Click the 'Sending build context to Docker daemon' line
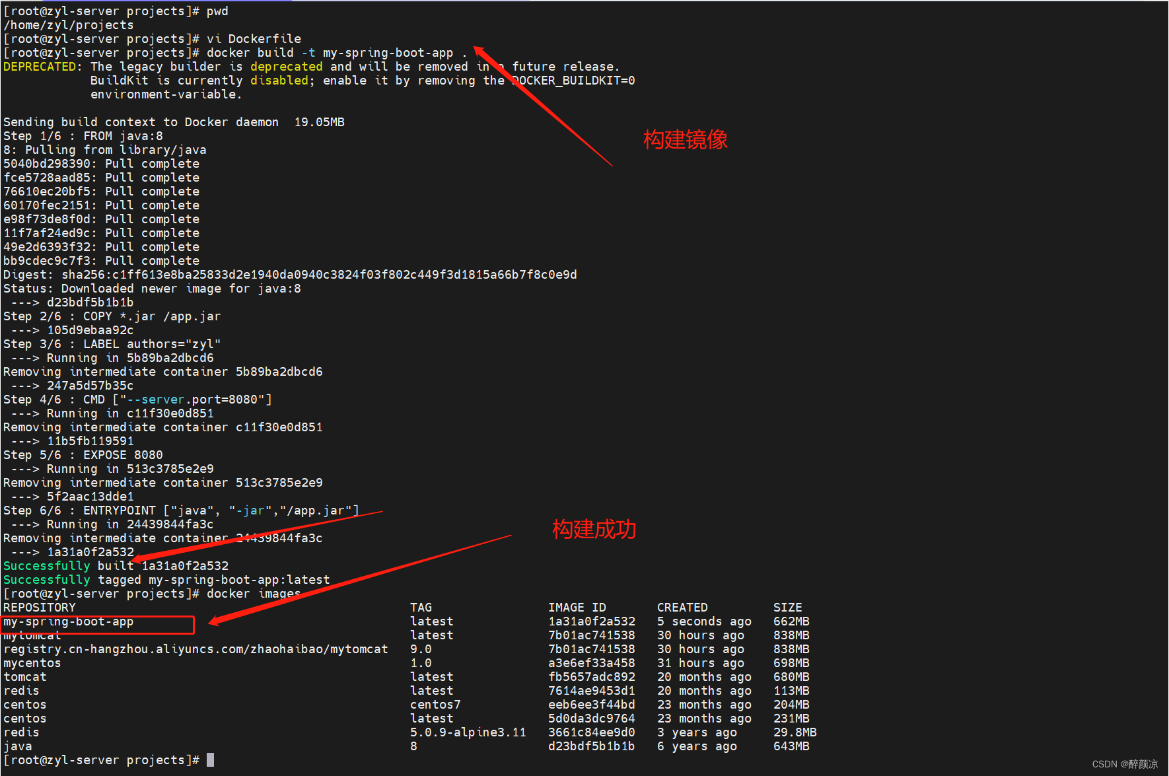Image resolution: width=1169 pixels, height=776 pixels. click(x=174, y=122)
